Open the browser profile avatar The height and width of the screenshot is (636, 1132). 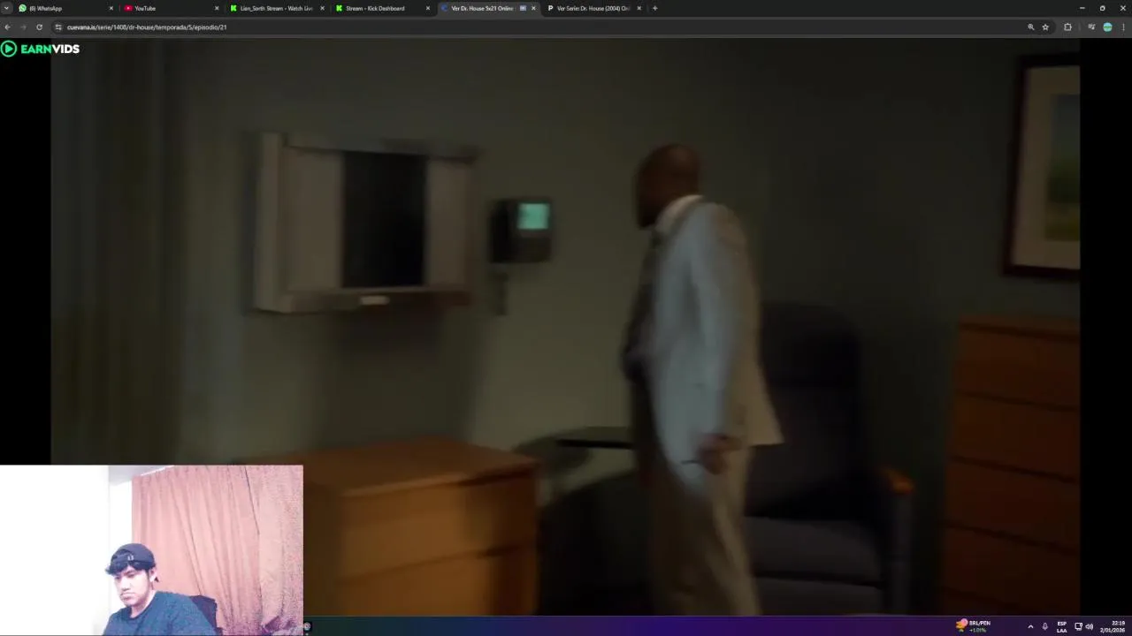click(x=1107, y=27)
